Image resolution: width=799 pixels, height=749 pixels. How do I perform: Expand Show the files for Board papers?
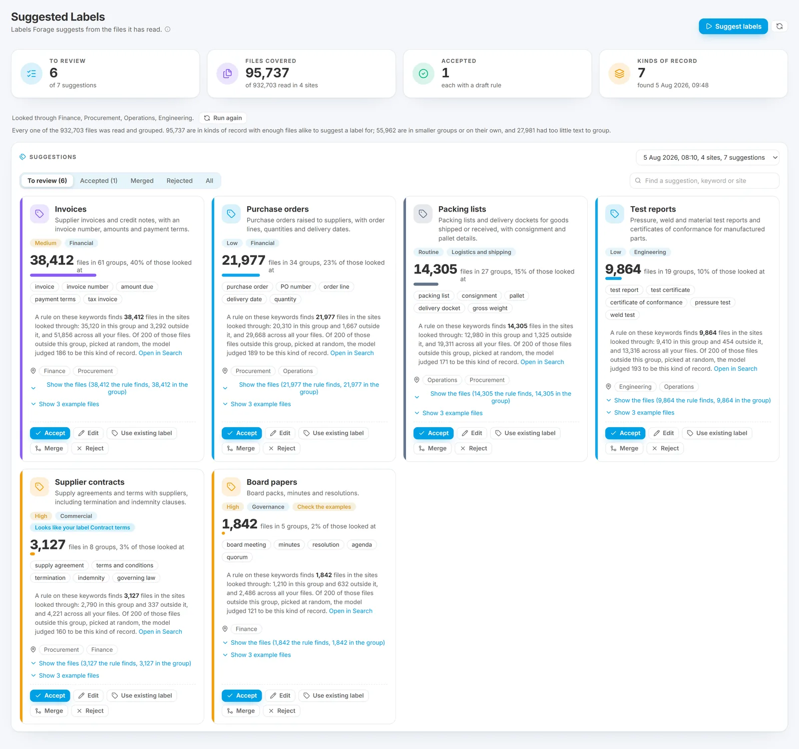pos(304,643)
